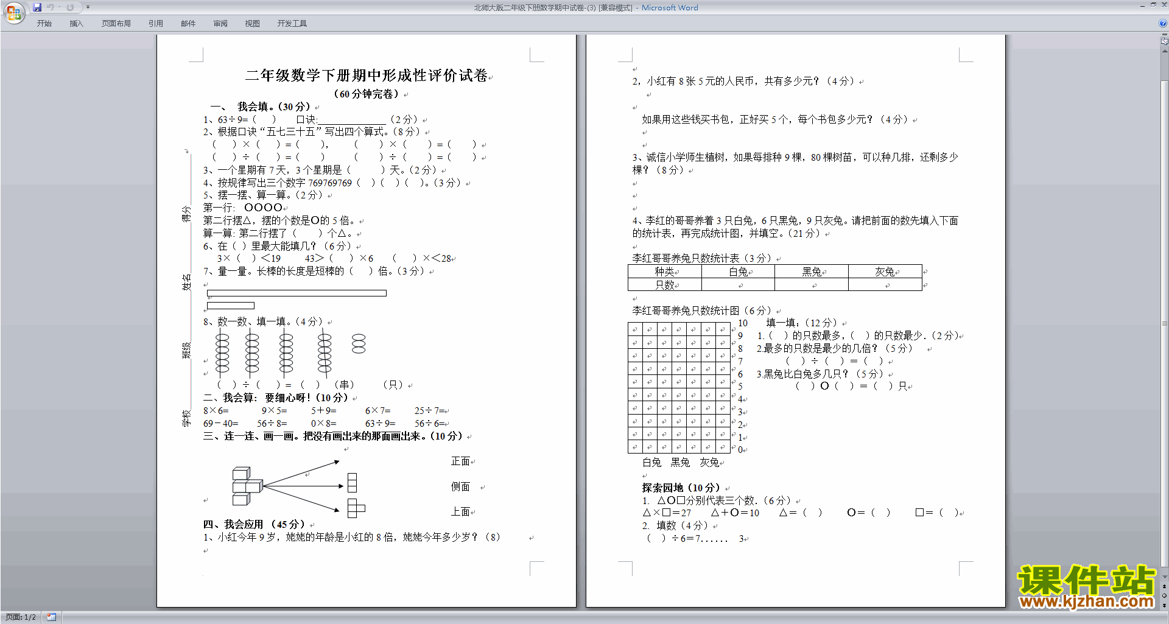Click the 黑兔 header cell in statistics table

[x=812, y=272]
